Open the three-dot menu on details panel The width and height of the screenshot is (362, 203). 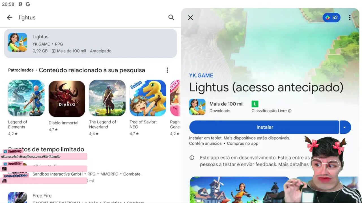[x=350, y=17]
